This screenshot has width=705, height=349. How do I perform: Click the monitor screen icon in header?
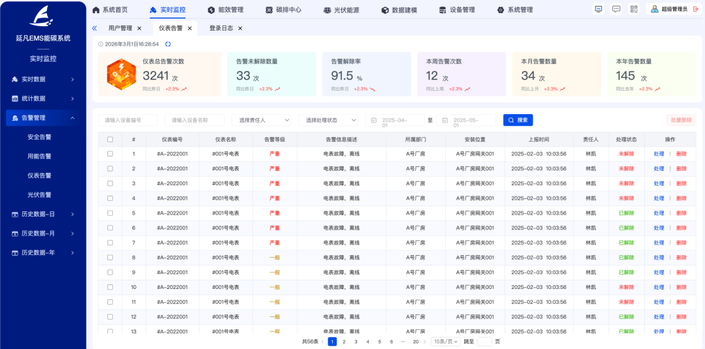tap(599, 9)
